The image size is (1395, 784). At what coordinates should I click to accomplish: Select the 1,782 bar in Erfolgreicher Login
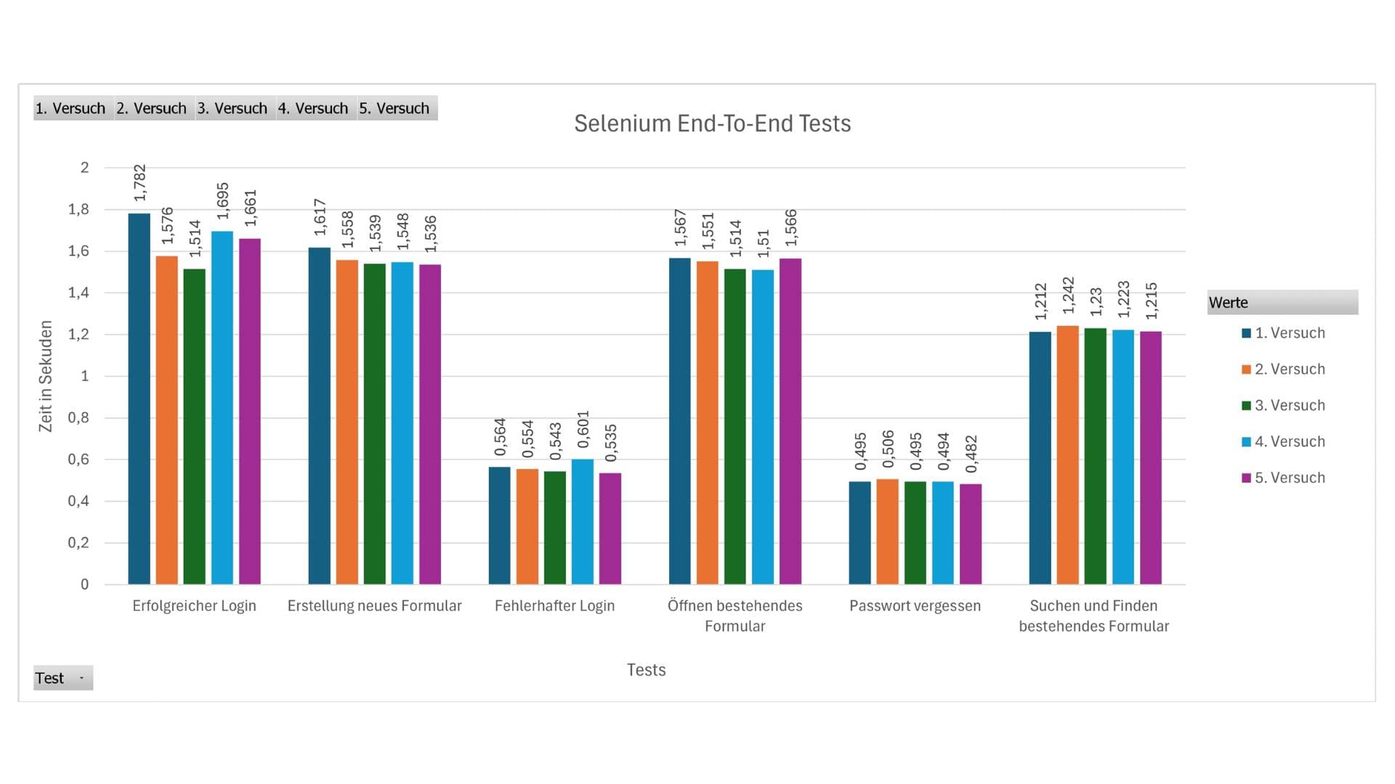(x=139, y=399)
